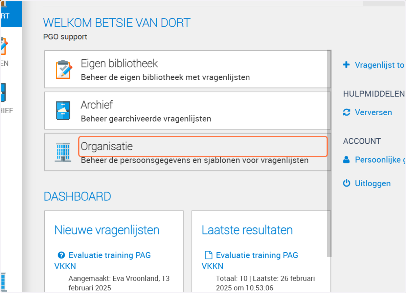Screen dimensions: 406x293
Task: Click the person icon beside Persoonlijke
Action: coord(346,160)
